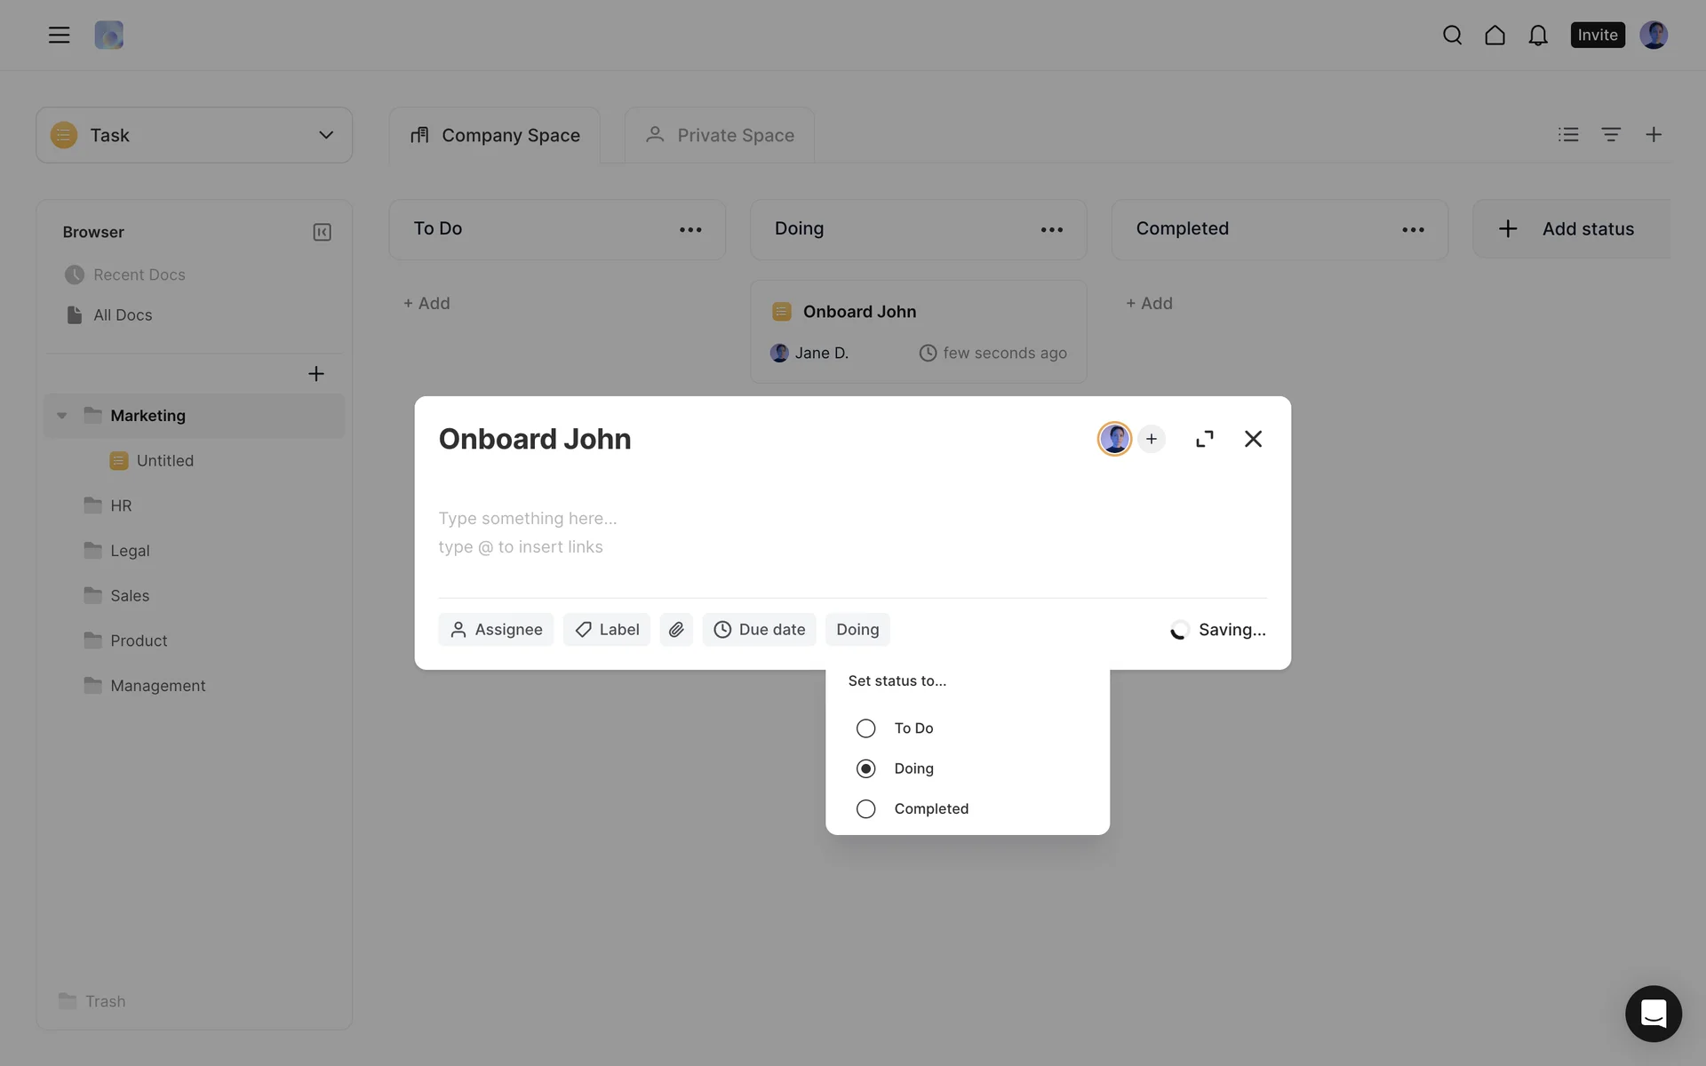Click the Due date button
This screenshot has width=1706, height=1066.
coord(759,629)
